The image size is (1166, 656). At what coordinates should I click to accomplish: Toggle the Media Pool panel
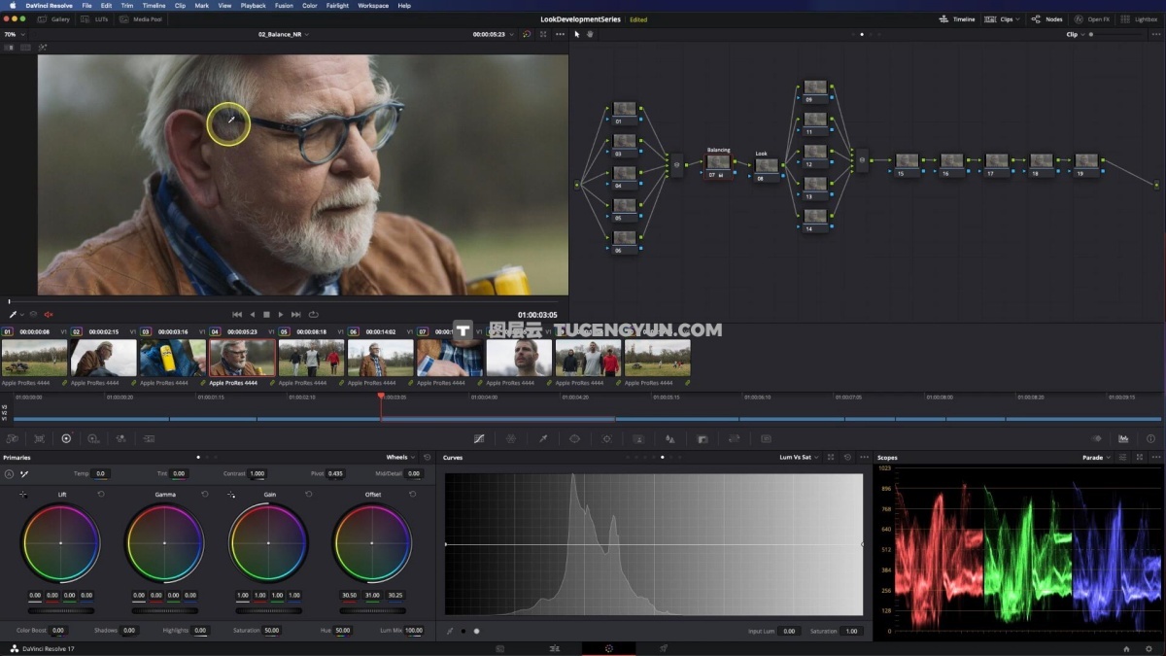[x=142, y=19]
